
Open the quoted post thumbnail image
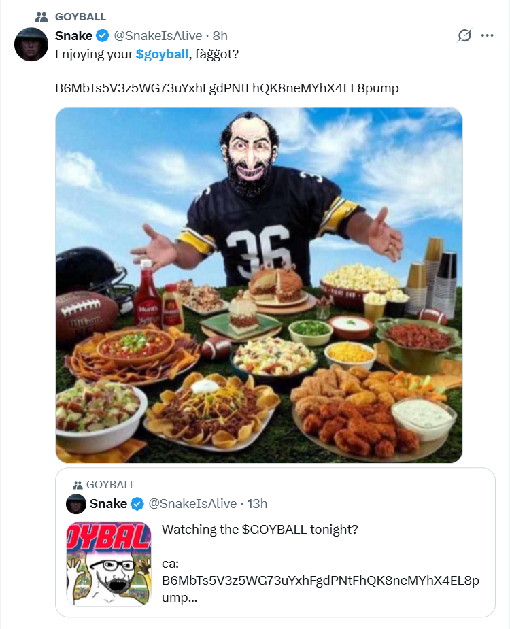click(x=108, y=564)
